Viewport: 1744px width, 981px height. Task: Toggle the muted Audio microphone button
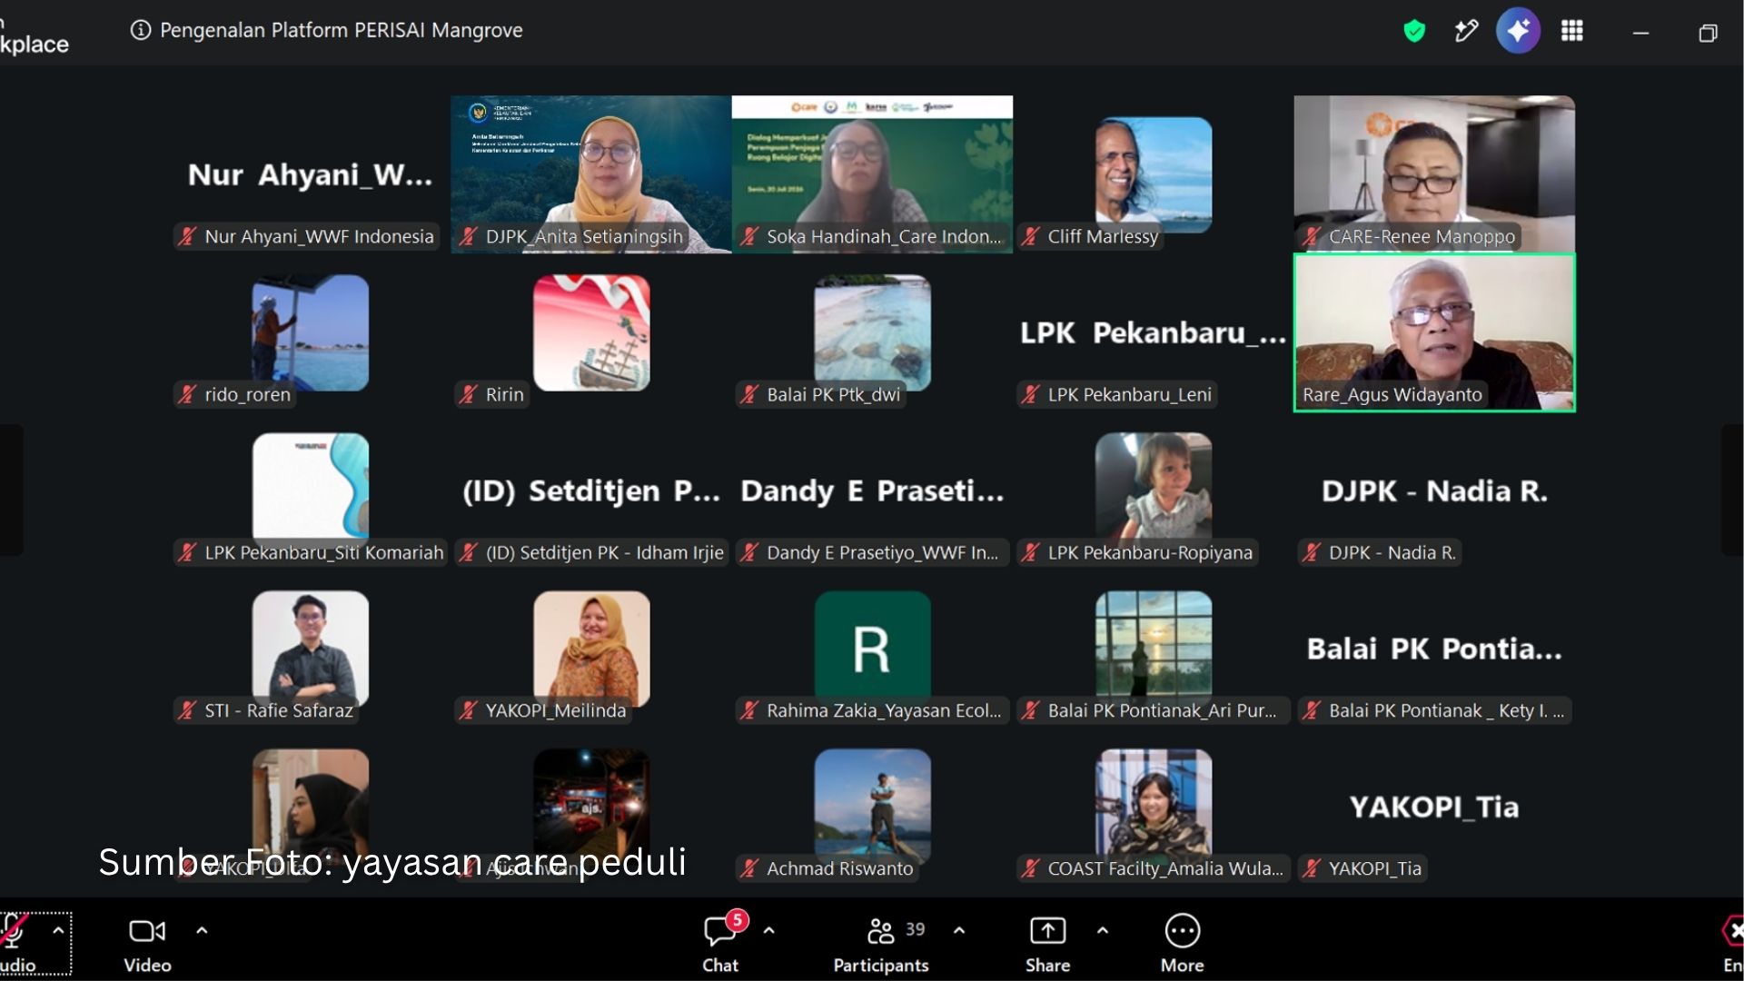click(x=16, y=943)
